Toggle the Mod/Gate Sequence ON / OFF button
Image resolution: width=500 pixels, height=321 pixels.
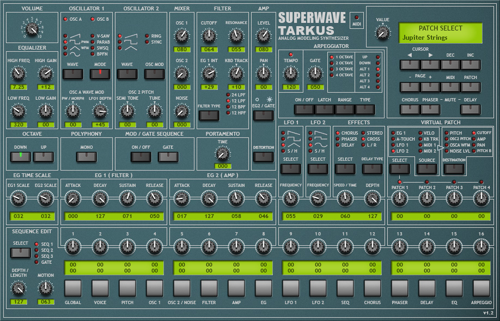coord(141,156)
